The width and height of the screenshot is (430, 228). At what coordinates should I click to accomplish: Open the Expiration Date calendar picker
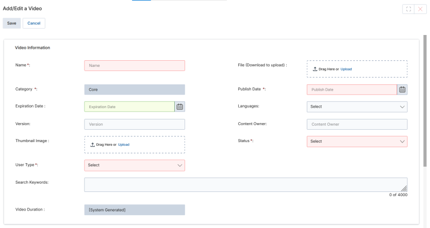[x=179, y=107]
